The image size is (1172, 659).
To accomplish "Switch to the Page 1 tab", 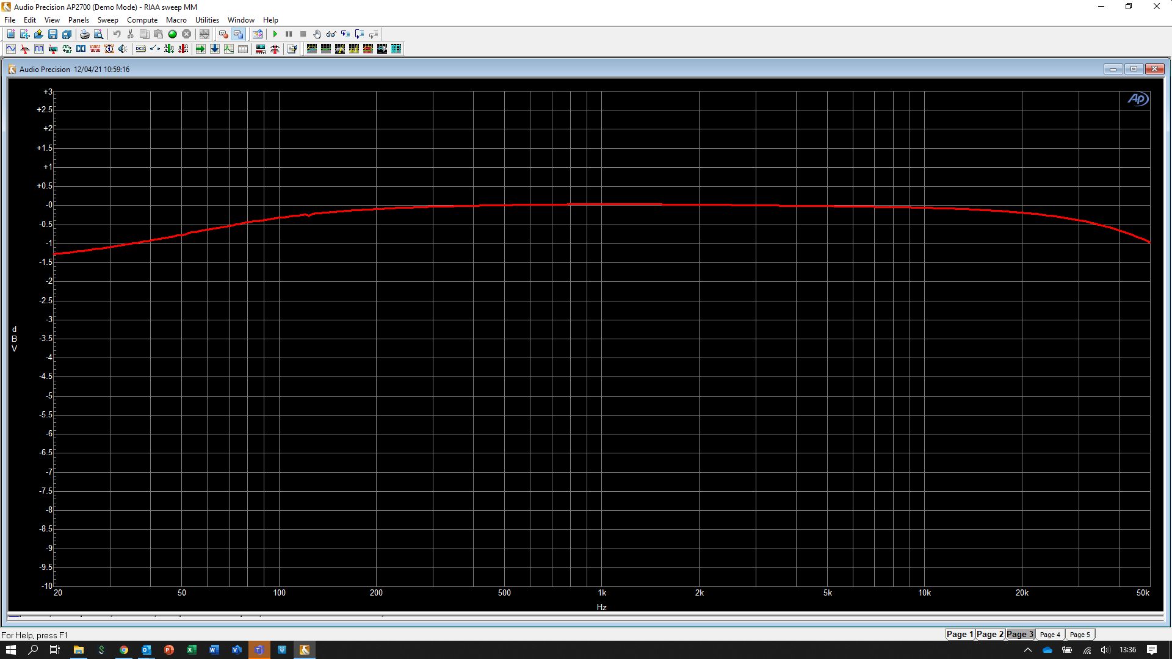I will [x=960, y=635].
